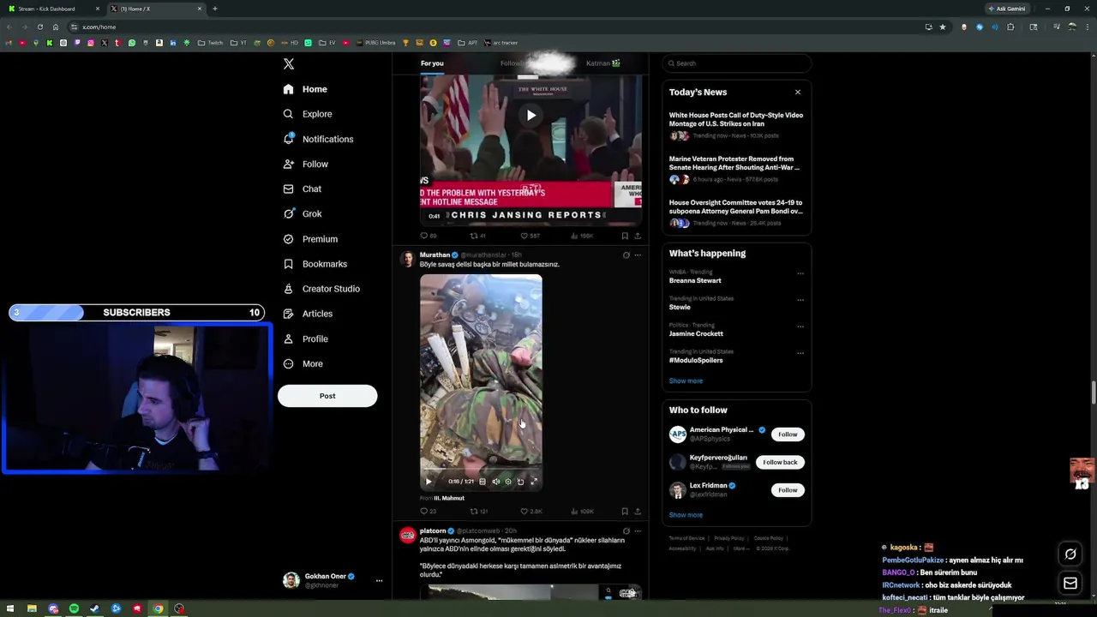Click the Post button
The width and height of the screenshot is (1097, 617).
click(x=327, y=396)
